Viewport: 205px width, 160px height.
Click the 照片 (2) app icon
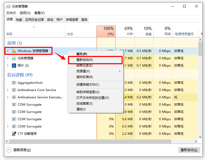(14, 66)
